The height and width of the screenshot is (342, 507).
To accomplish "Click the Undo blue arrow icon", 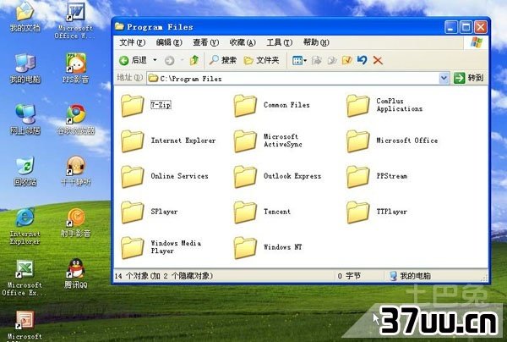I will (363, 60).
